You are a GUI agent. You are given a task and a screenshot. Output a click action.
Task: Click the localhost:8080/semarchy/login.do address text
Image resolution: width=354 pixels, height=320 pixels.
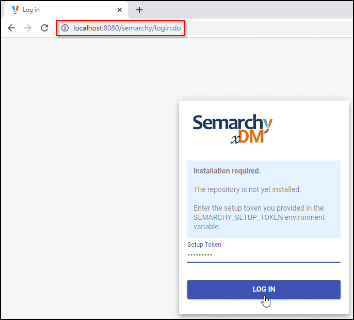[x=127, y=28]
